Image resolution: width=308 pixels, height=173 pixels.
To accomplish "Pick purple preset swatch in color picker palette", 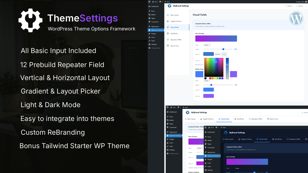I will (222, 78).
